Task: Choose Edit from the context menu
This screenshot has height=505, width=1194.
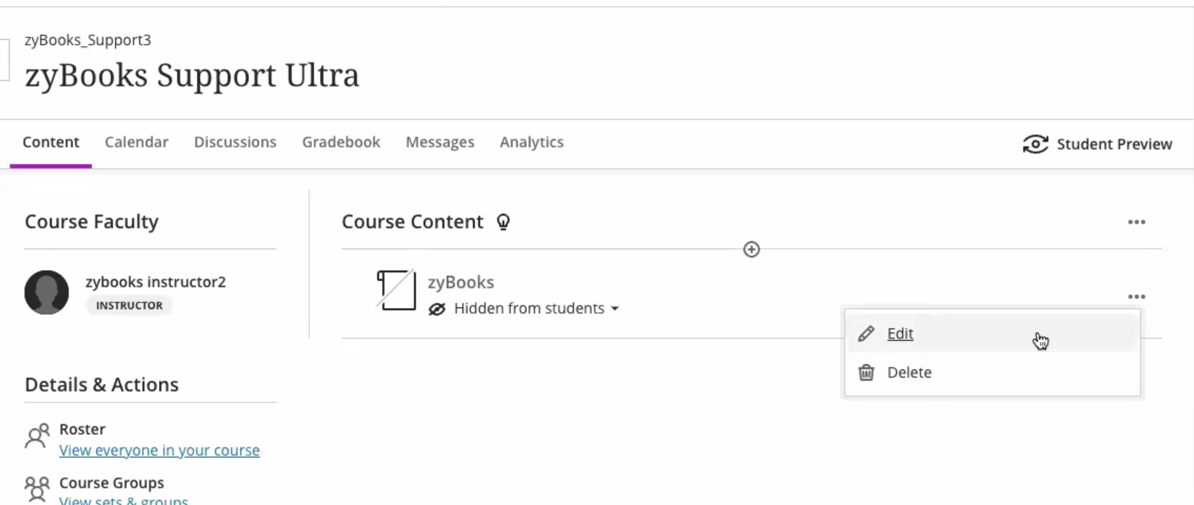Action: tap(900, 334)
